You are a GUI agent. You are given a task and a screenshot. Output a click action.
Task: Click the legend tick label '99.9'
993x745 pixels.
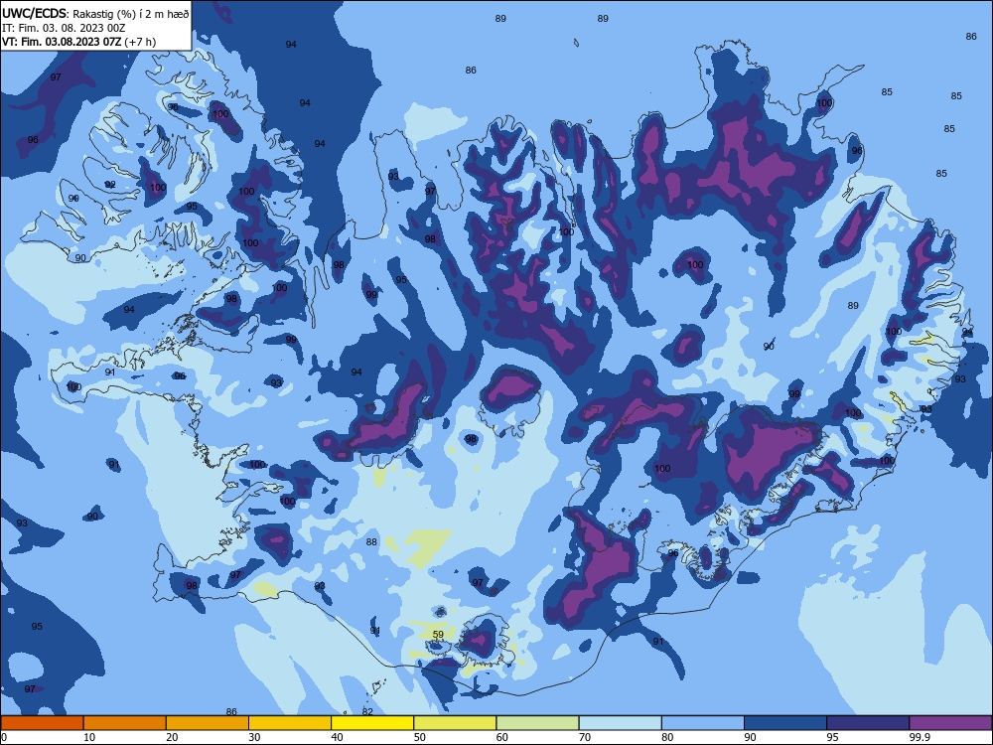pyautogui.click(x=920, y=737)
